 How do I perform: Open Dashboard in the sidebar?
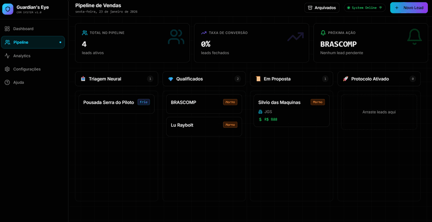[x=33, y=29]
